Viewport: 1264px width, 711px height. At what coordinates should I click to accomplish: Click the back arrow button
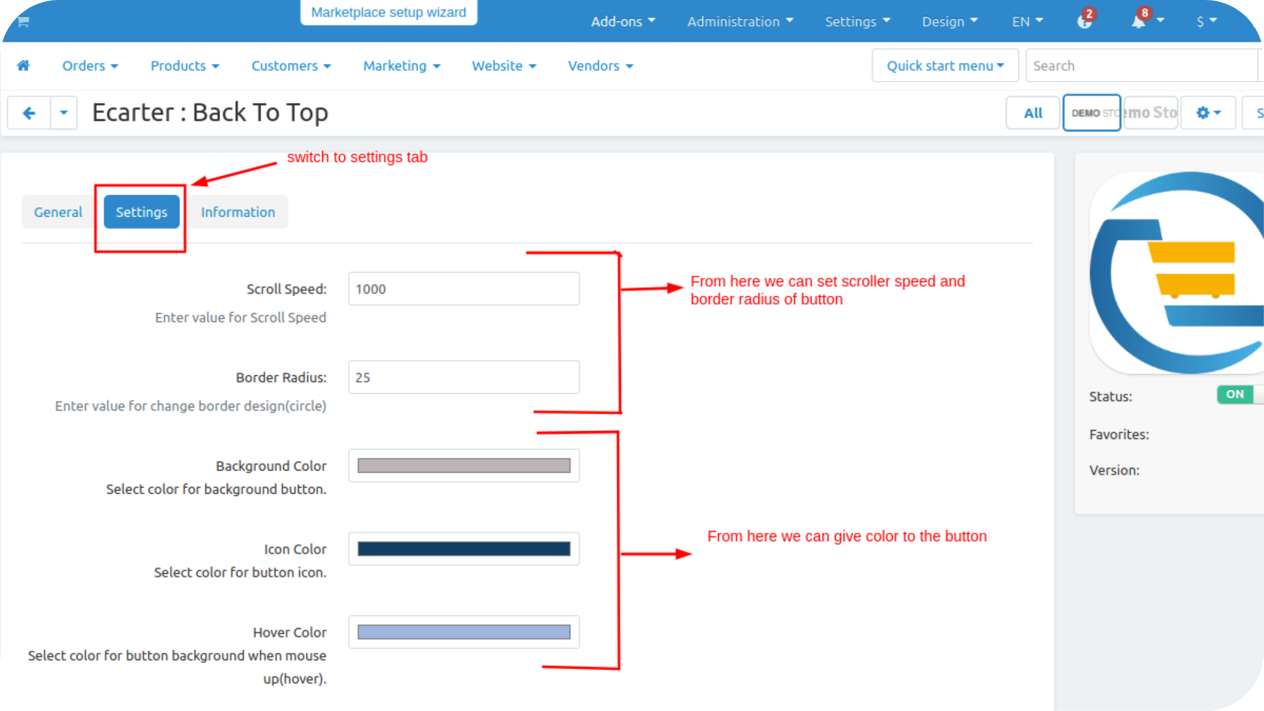(x=29, y=113)
